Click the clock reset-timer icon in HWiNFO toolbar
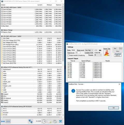Screen dimensions: 124x125 tap(44, 121)
